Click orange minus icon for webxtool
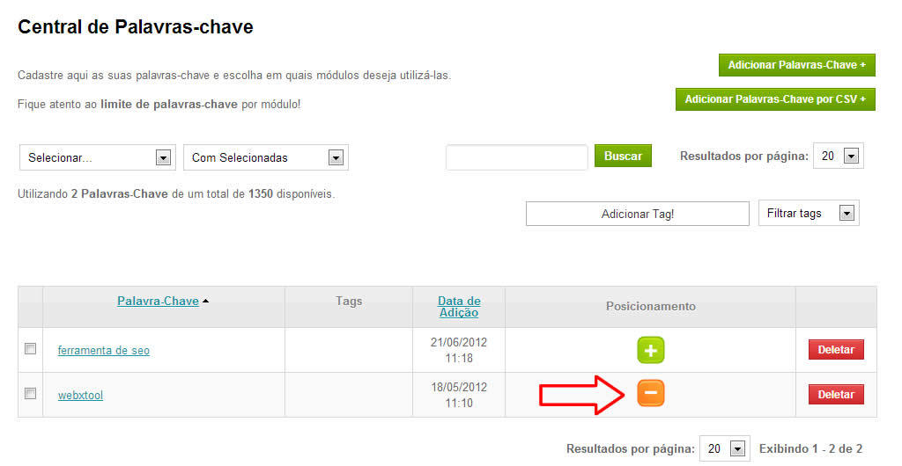Screen dimensions: 902x466 click(x=651, y=393)
